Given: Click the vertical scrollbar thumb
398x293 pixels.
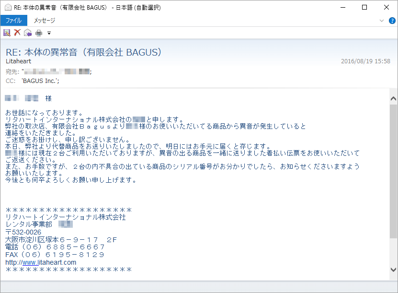Looking at the screenshot, I should [x=393, y=172].
